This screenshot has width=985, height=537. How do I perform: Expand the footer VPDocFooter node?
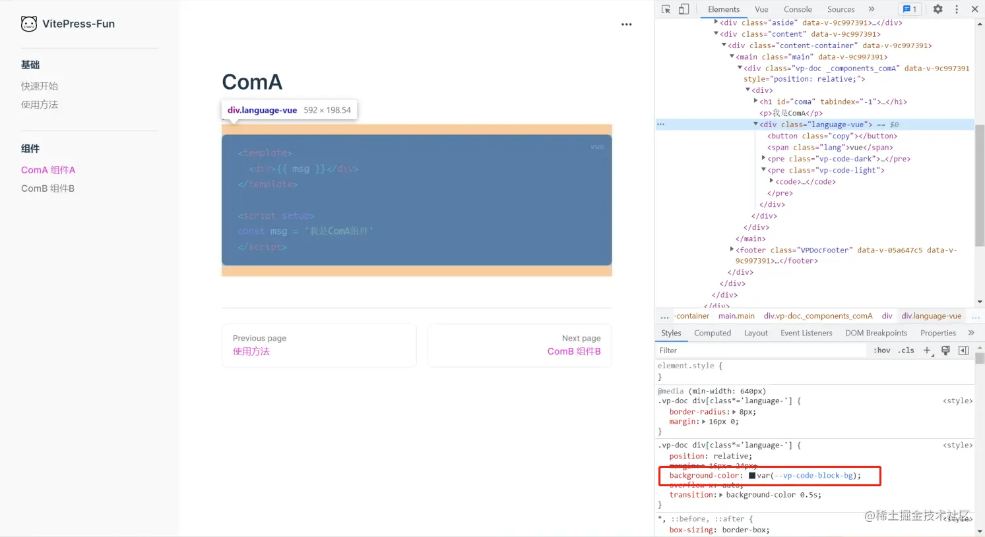(x=732, y=250)
